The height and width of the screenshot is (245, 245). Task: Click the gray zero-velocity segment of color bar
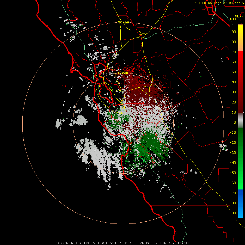(x=240, y=121)
